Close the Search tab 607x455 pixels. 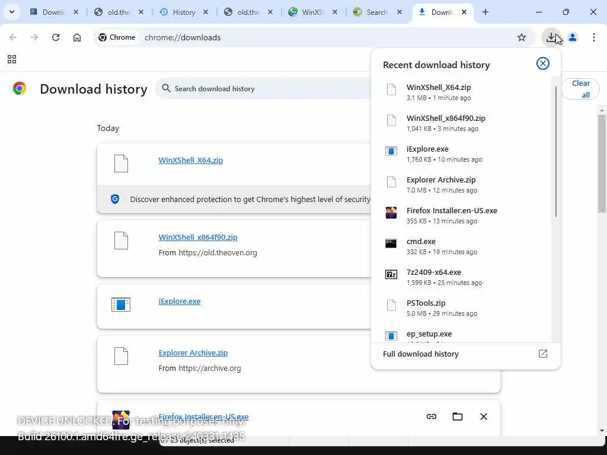400,12
